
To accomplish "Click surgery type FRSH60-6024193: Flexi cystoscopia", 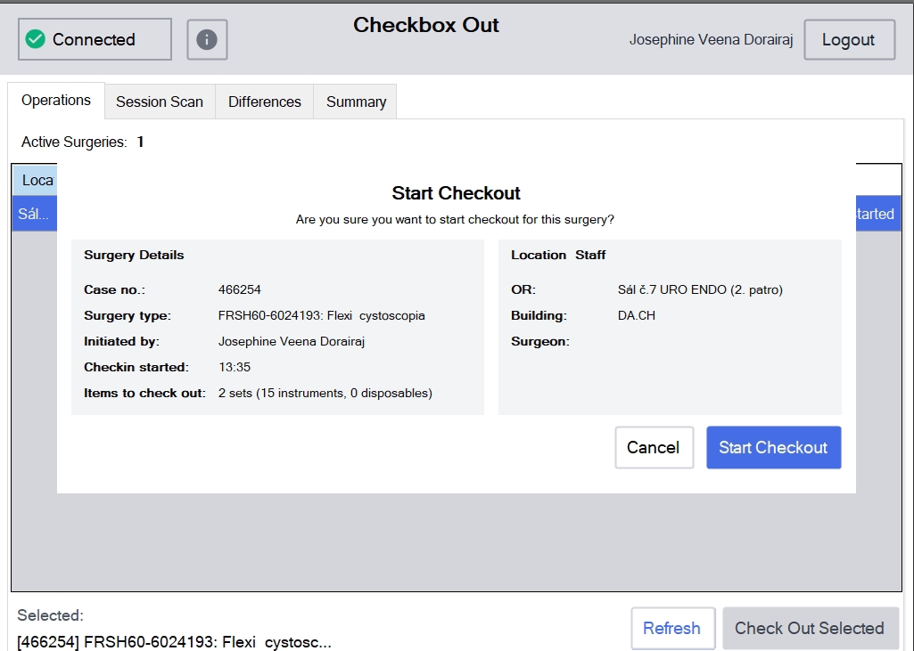I will [322, 315].
